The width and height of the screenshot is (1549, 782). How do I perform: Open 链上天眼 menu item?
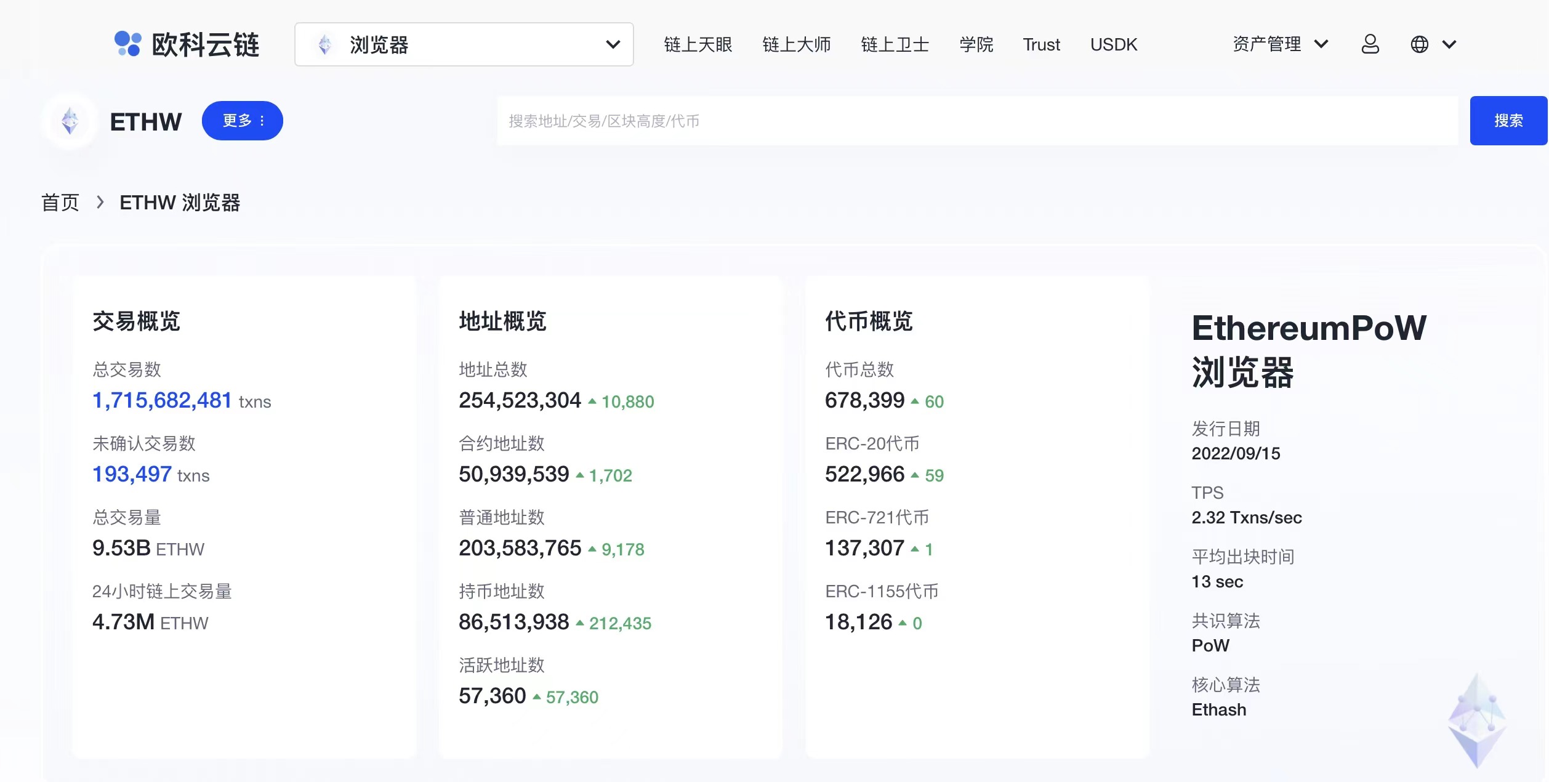click(x=698, y=44)
